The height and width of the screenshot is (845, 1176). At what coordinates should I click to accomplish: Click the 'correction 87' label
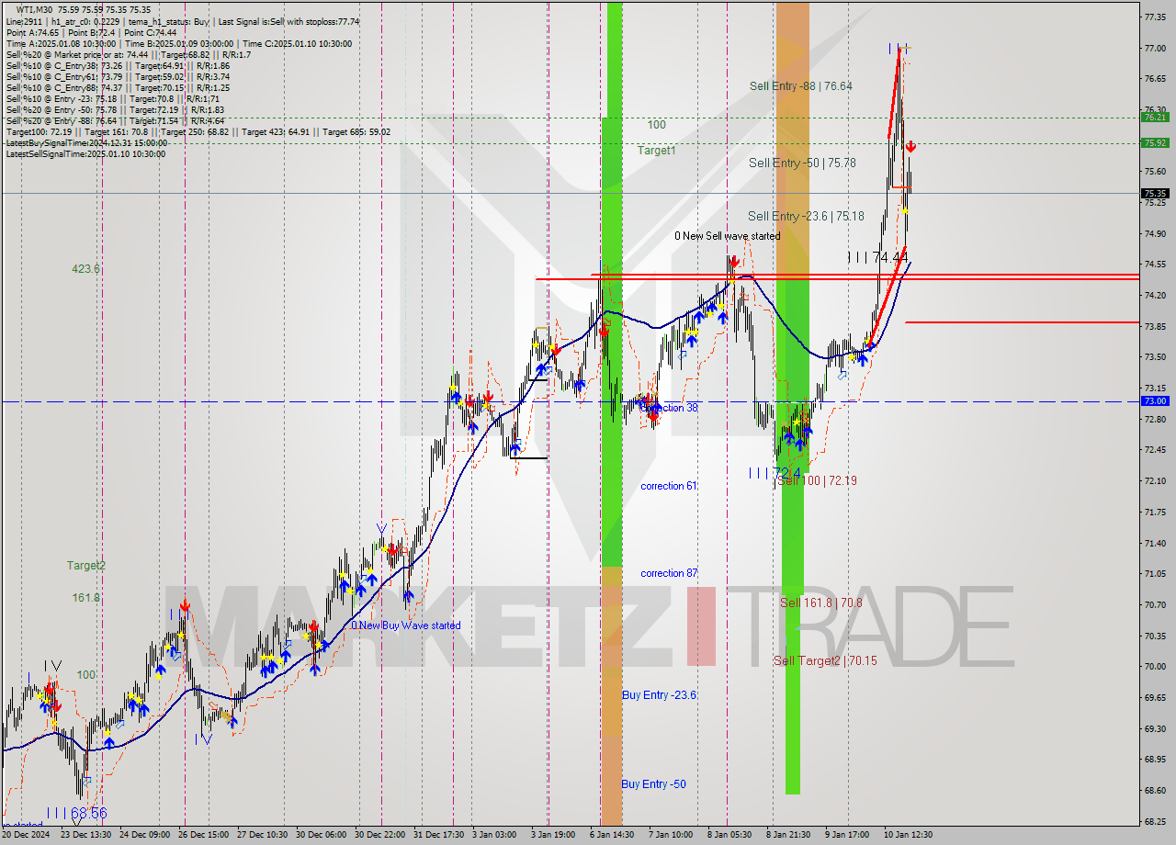[669, 573]
